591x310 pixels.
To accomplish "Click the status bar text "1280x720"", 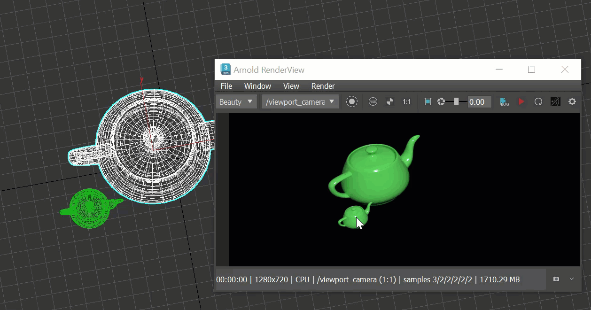I will pyautogui.click(x=271, y=279).
